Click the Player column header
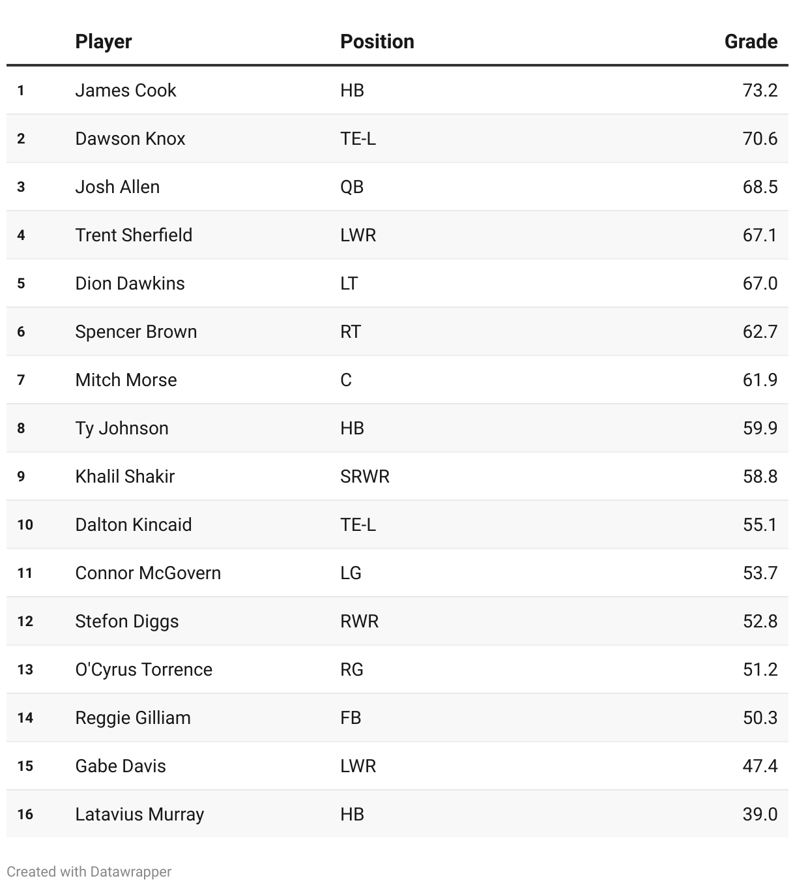The width and height of the screenshot is (795, 887). pos(103,42)
